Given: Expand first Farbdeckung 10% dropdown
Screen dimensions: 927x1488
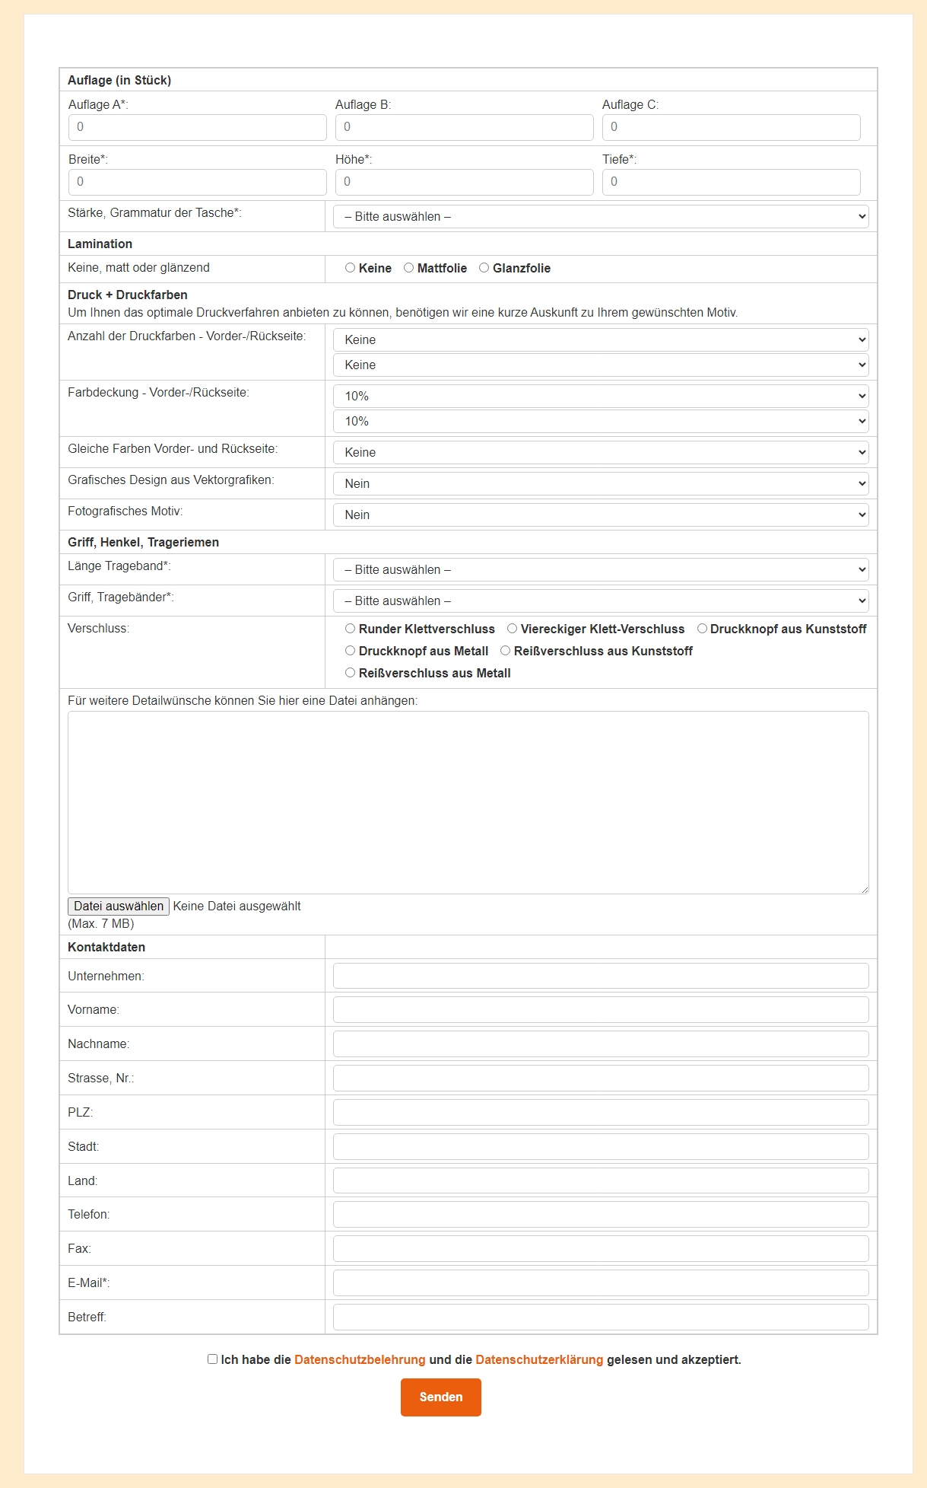Looking at the screenshot, I should pyautogui.click(x=601, y=396).
